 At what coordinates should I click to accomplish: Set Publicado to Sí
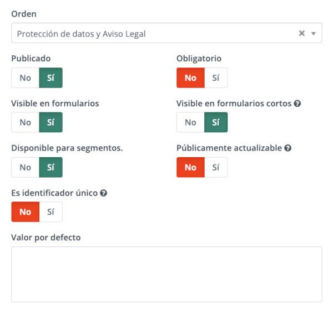coord(51,77)
